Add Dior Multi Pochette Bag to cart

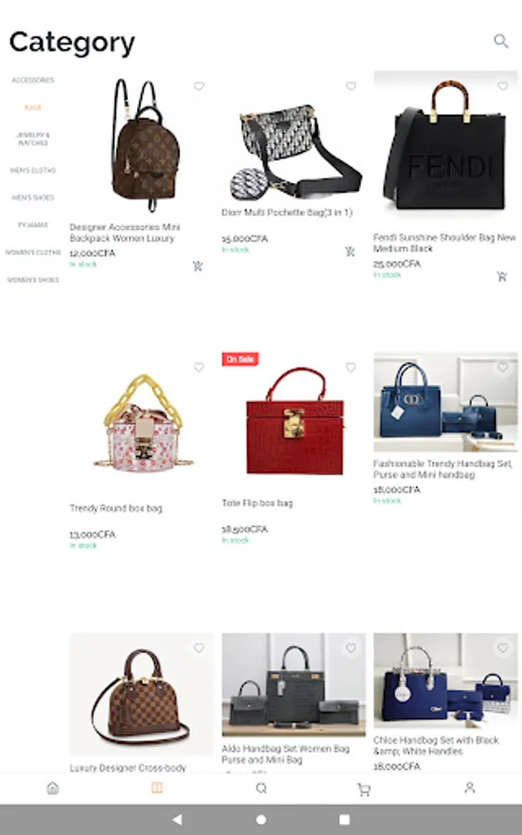pyautogui.click(x=350, y=250)
